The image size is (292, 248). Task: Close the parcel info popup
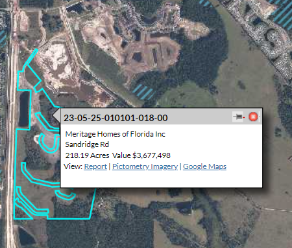pyautogui.click(x=253, y=117)
